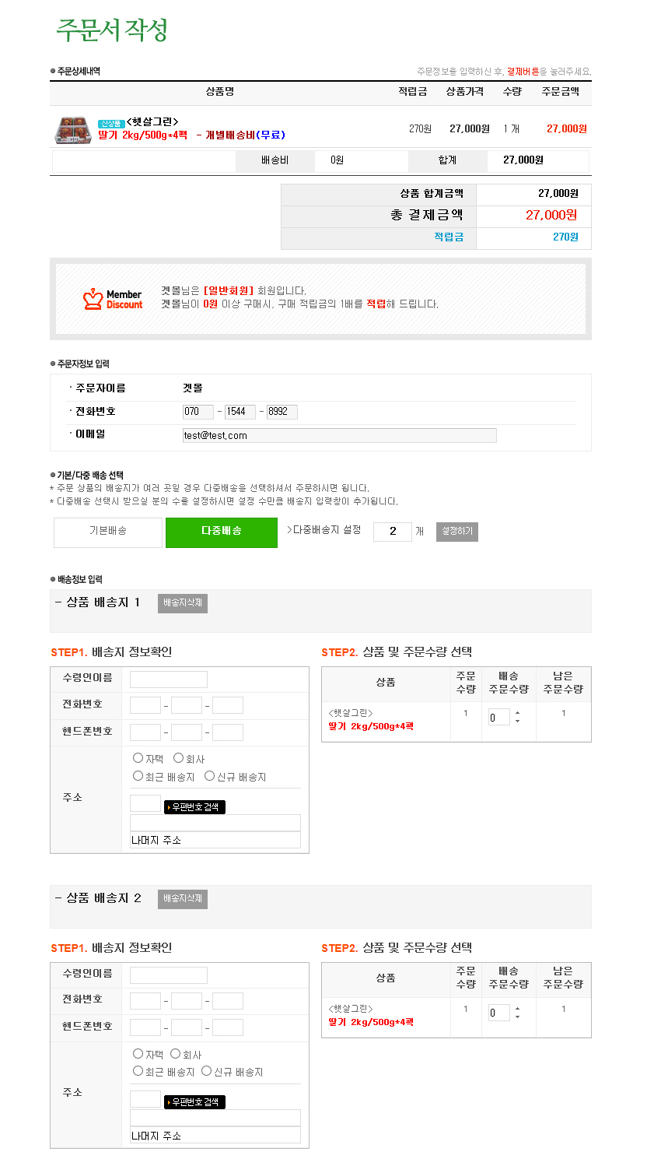Select the green 다중배송 tab
The image size is (661, 1159).
pyautogui.click(x=222, y=532)
